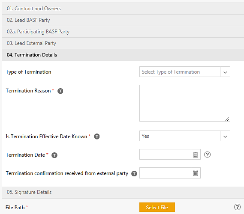This screenshot has width=244, height=214.
Task: Open calendar picker for external party confirmation
Action: (x=196, y=173)
